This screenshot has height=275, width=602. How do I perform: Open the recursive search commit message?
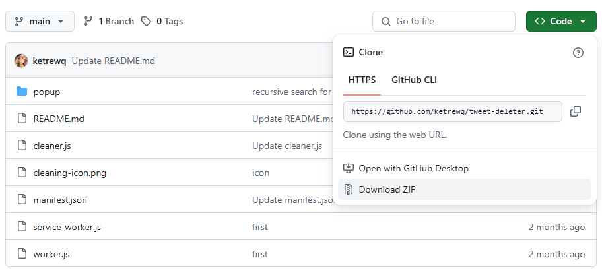point(292,92)
